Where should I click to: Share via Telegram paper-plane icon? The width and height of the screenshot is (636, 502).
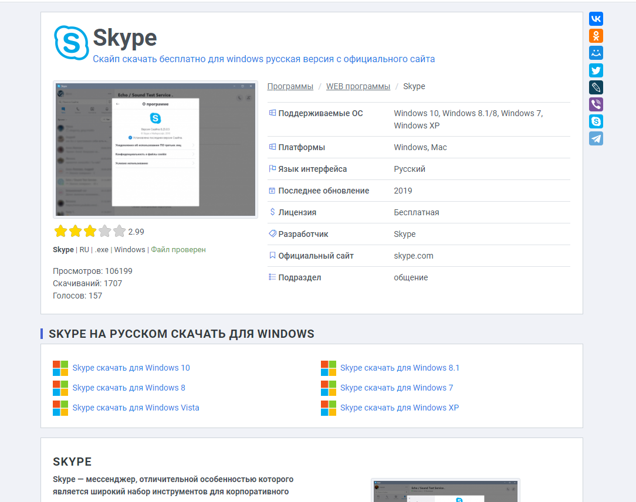click(x=596, y=138)
